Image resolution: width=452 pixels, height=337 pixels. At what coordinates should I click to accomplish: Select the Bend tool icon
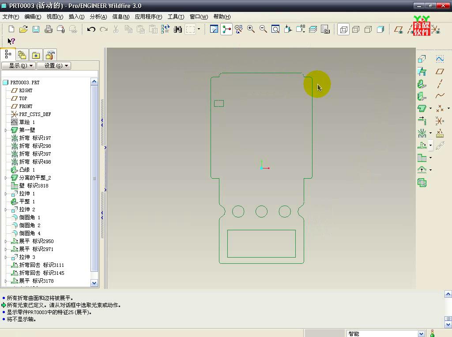coord(422,133)
